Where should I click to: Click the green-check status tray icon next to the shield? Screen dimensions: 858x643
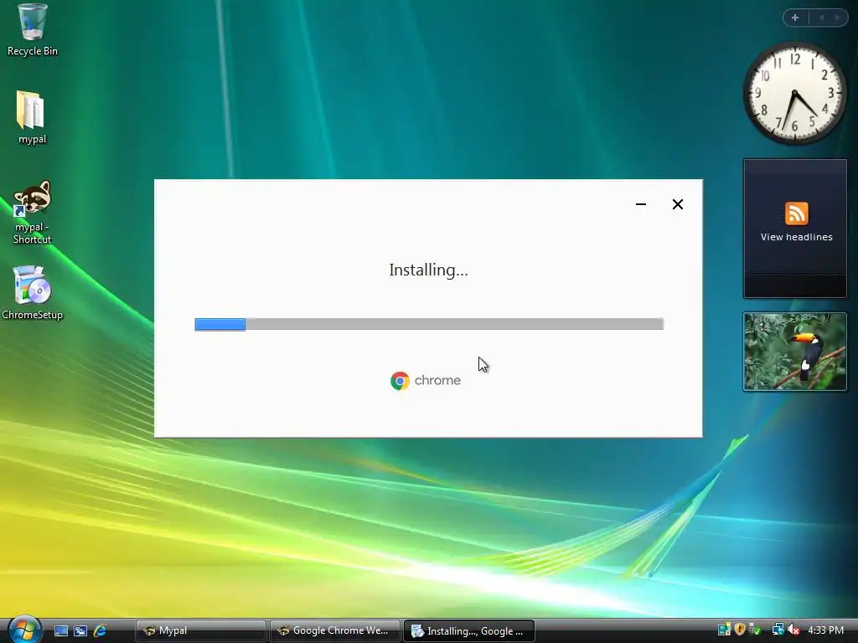pos(755,630)
